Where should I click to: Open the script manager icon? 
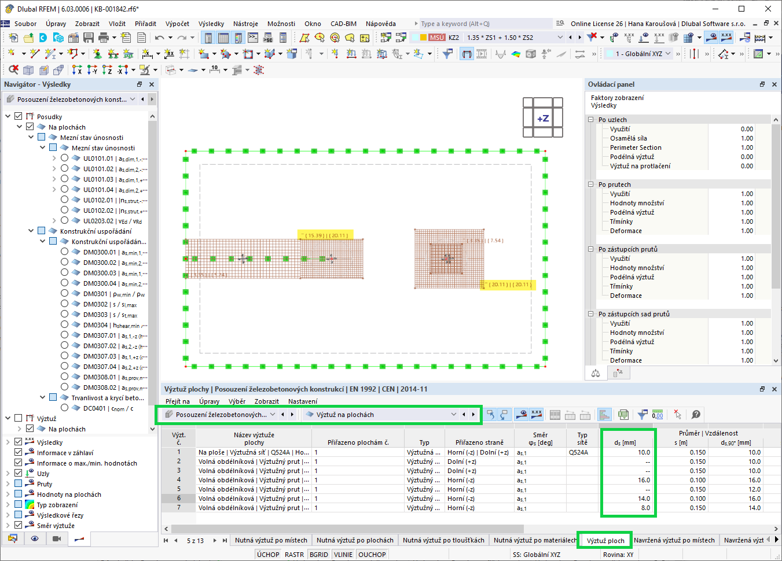(x=268, y=38)
